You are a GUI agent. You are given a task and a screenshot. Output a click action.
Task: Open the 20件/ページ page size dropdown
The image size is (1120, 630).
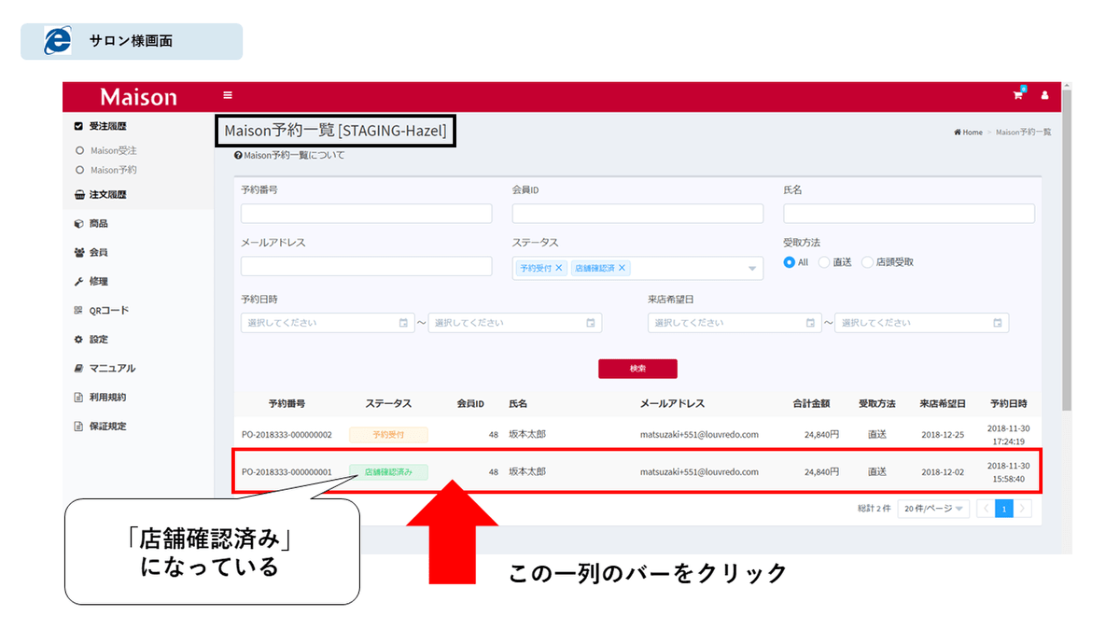(933, 509)
